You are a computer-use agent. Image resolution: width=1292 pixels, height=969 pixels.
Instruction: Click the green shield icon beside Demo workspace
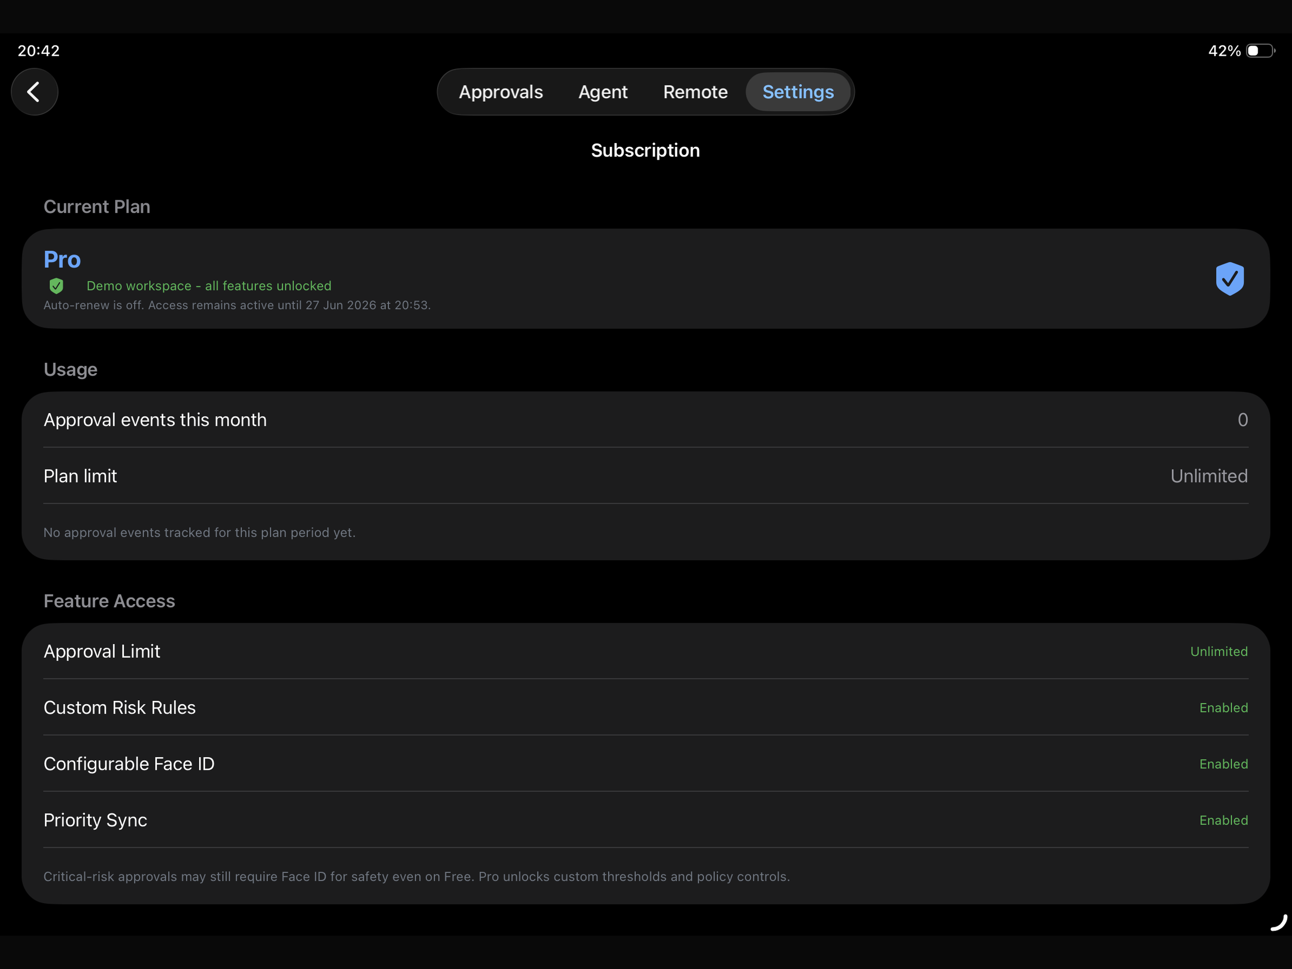click(56, 285)
